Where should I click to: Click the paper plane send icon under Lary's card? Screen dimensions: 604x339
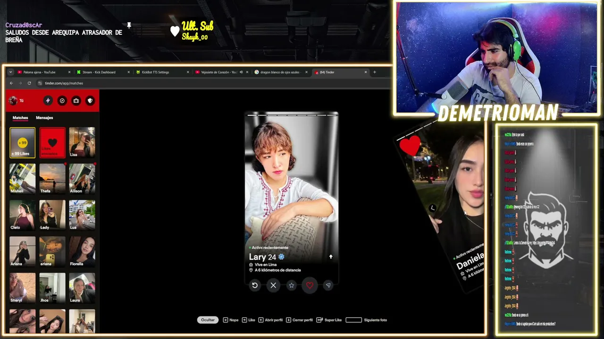click(x=328, y=285)
